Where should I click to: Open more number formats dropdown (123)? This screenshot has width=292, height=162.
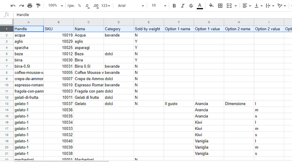[105, 6]
